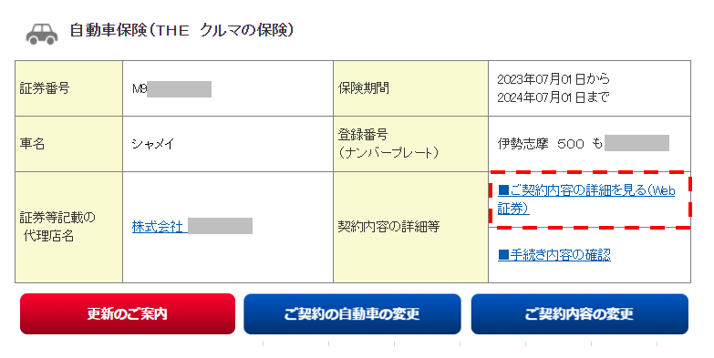
Task: Click the 保険期間 label cell
Action: [410, 88]
